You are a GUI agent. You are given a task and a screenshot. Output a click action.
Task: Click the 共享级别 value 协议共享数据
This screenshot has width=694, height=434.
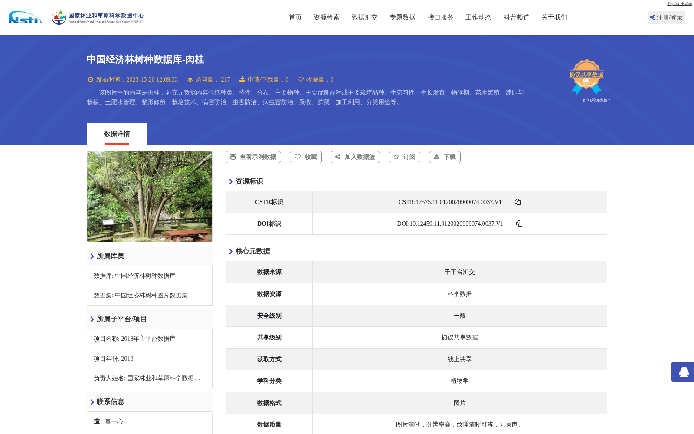pos(460,337)
